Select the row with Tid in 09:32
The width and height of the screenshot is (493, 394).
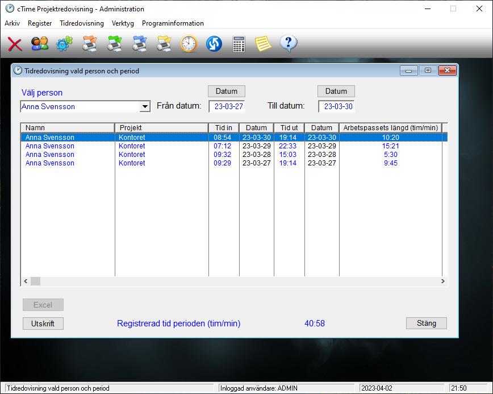coord(234,155)
